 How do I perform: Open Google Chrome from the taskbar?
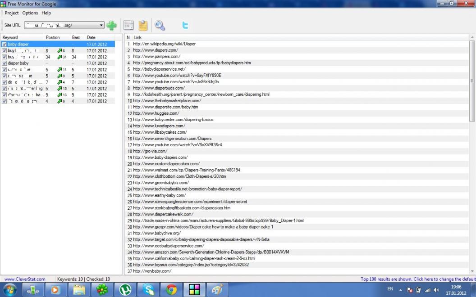pyautogui.click(x=171, y=290)
